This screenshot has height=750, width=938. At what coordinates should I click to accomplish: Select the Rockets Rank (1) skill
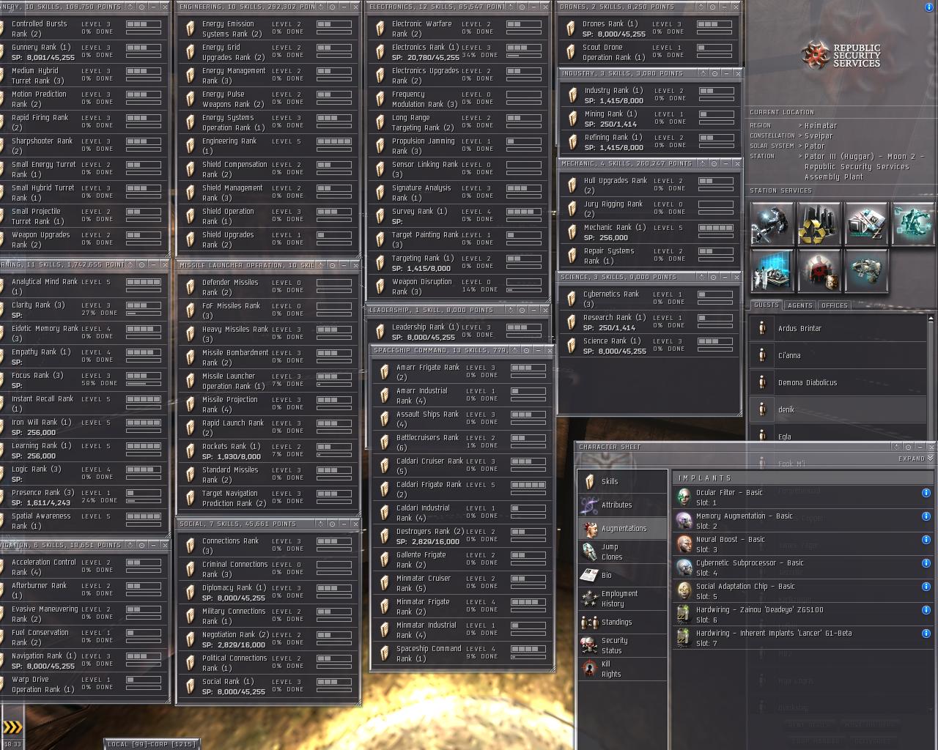point(267,451)
